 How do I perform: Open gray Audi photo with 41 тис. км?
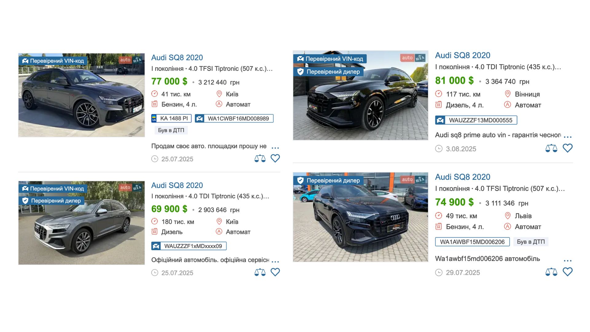(x=81, y=95)
